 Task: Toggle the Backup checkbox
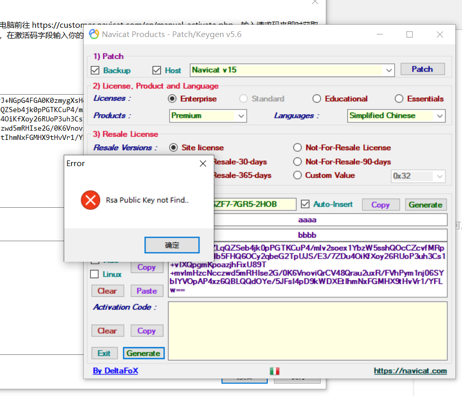[95, 70]
